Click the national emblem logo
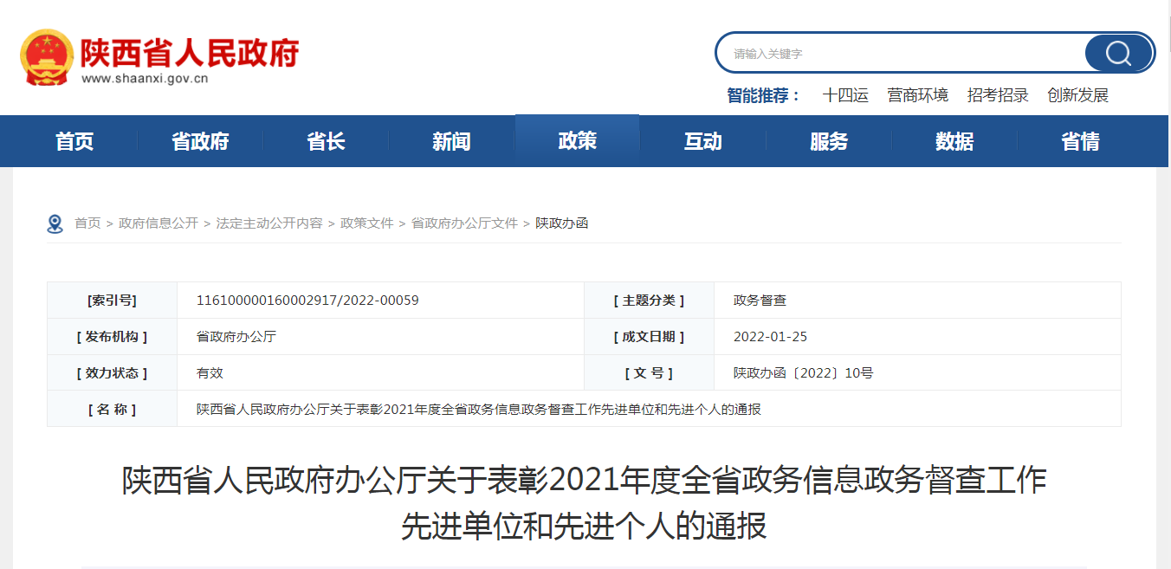 tap(47, 57)
